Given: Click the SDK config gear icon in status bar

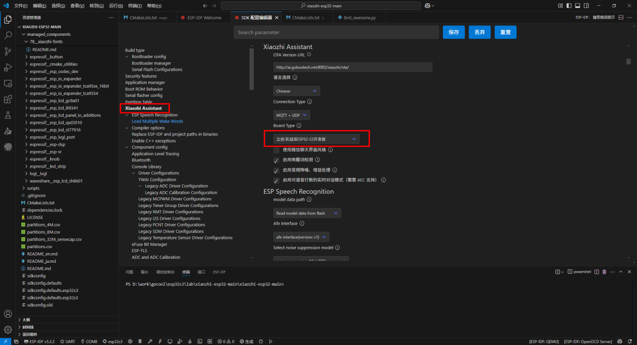Looking at the screenshot, I should 130,341.
